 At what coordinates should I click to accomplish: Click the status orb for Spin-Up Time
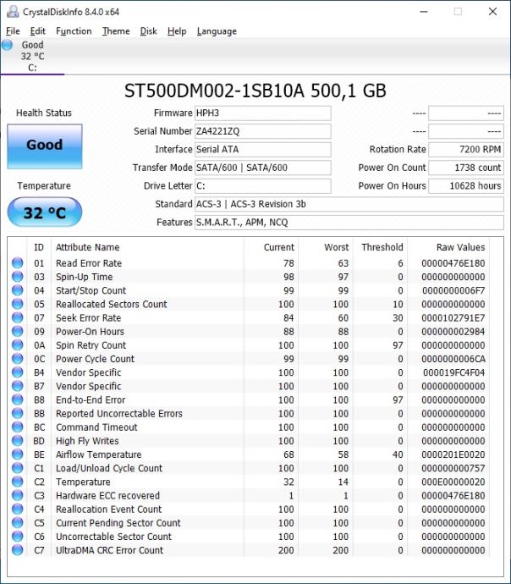point(17,277)
